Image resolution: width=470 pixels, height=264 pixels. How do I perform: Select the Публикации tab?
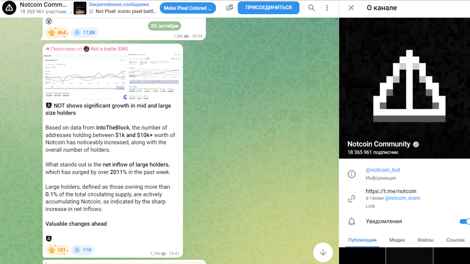coord(362,240)
